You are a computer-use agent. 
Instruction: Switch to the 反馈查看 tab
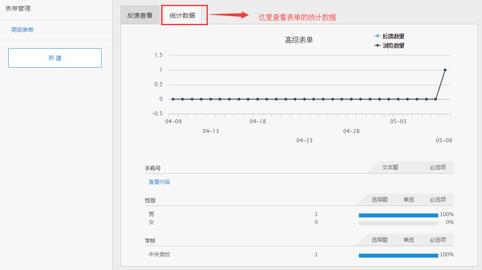[x=139, y=15]
